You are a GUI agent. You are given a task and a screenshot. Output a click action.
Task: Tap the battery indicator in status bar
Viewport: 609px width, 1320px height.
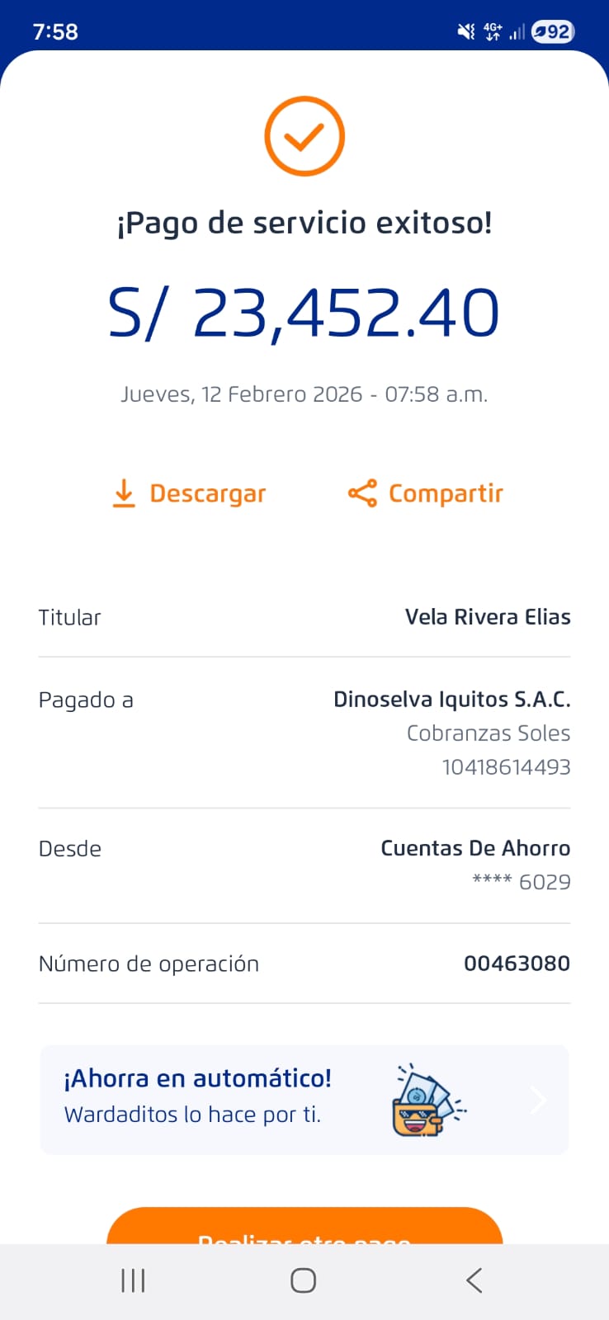coord(553,32)
